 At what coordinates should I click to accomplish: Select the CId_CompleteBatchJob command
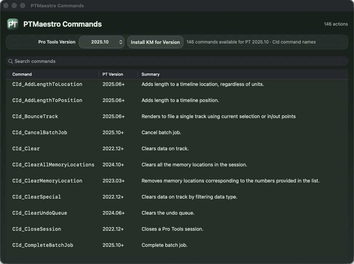(43, 245)
